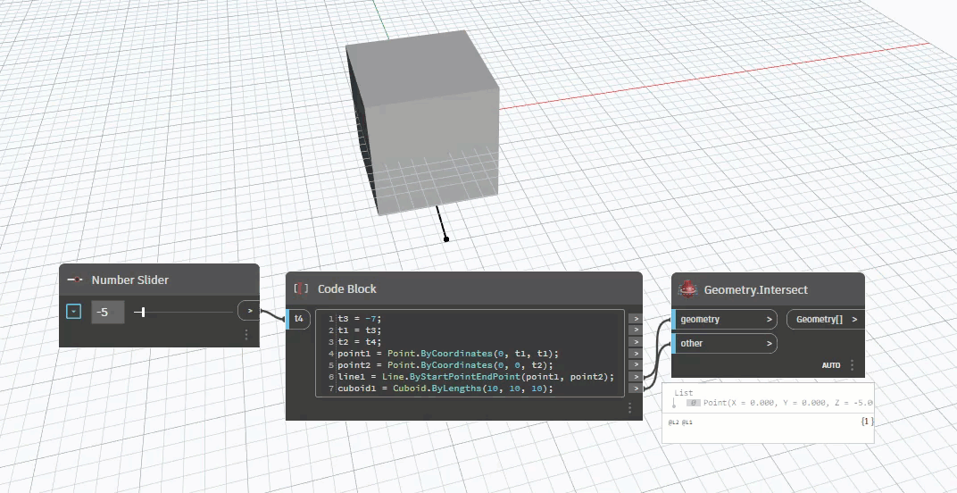Click the slider value field showing -5

pos(107,313)
